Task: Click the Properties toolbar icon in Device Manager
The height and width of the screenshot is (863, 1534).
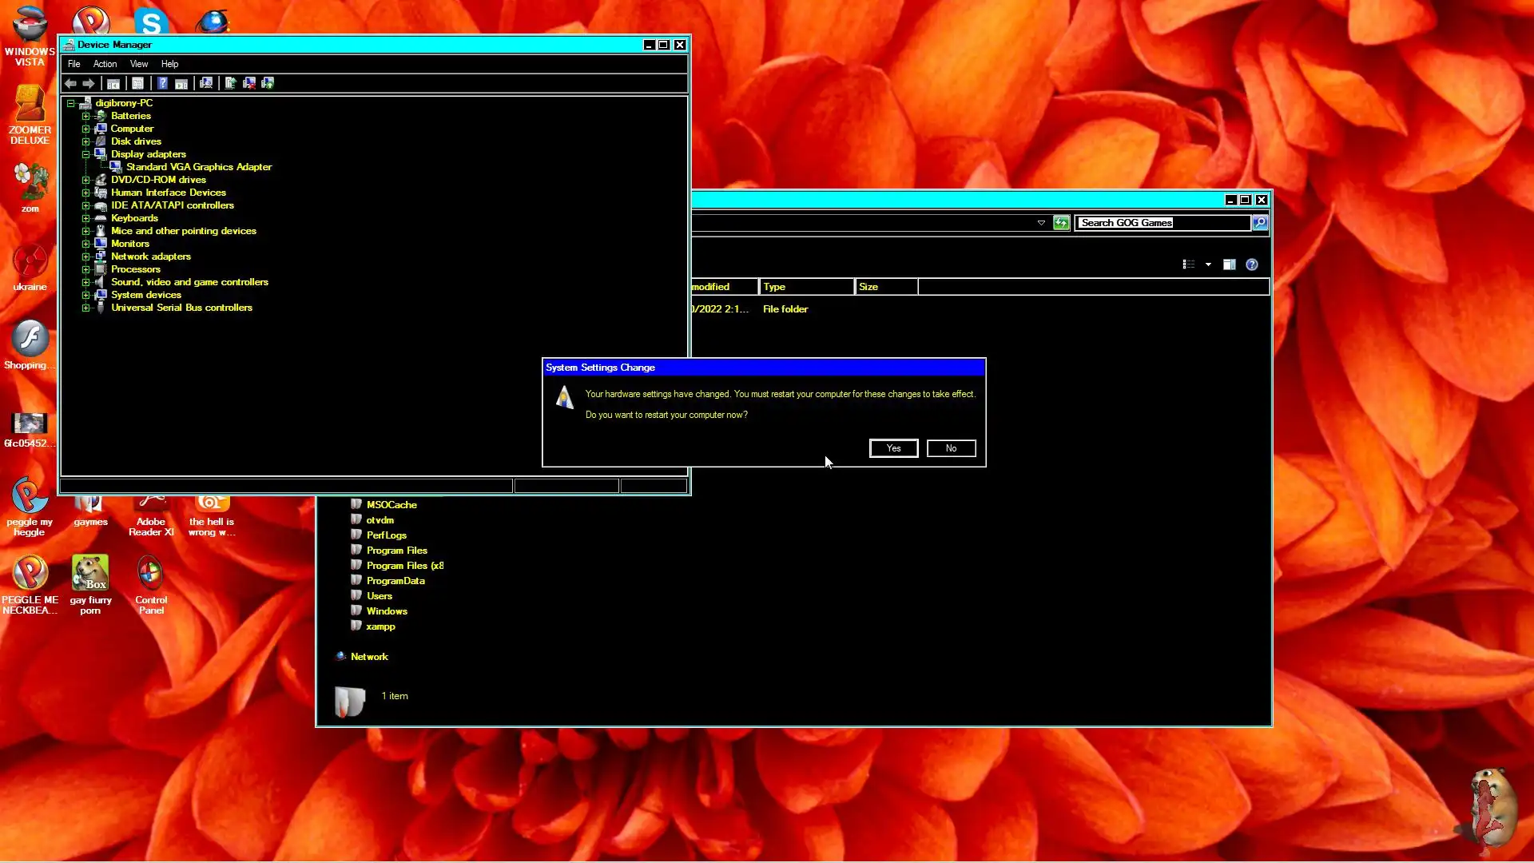Action: coord(137,83)
